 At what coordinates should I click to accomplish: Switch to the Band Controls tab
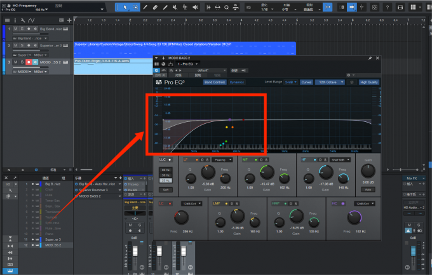[x=214, y=82]
